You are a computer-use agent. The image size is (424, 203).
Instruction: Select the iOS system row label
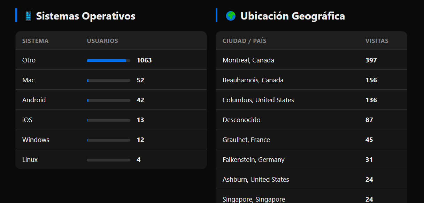pos(28,120)
